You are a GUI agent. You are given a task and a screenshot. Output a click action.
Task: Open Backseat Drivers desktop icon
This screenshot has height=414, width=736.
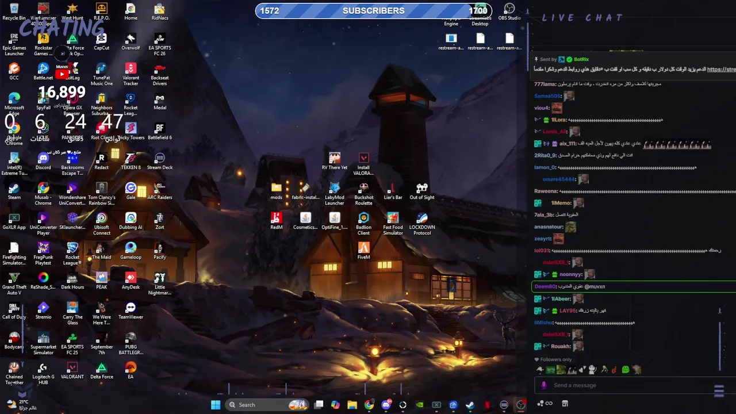pos(160,74)
